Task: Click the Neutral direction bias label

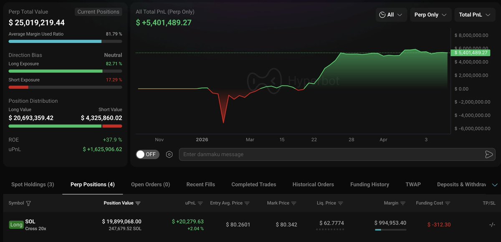Action: [113, 55]
